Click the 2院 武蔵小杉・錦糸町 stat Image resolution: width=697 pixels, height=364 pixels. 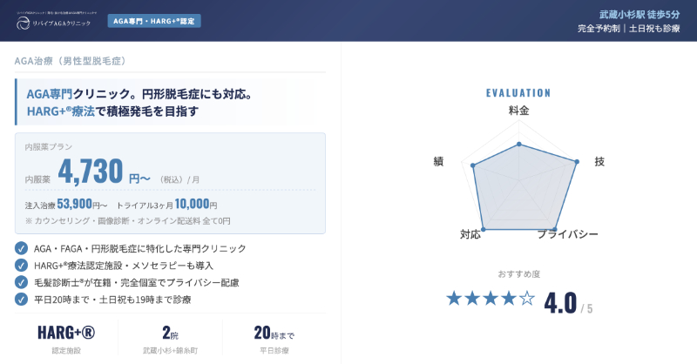point(170,338)
